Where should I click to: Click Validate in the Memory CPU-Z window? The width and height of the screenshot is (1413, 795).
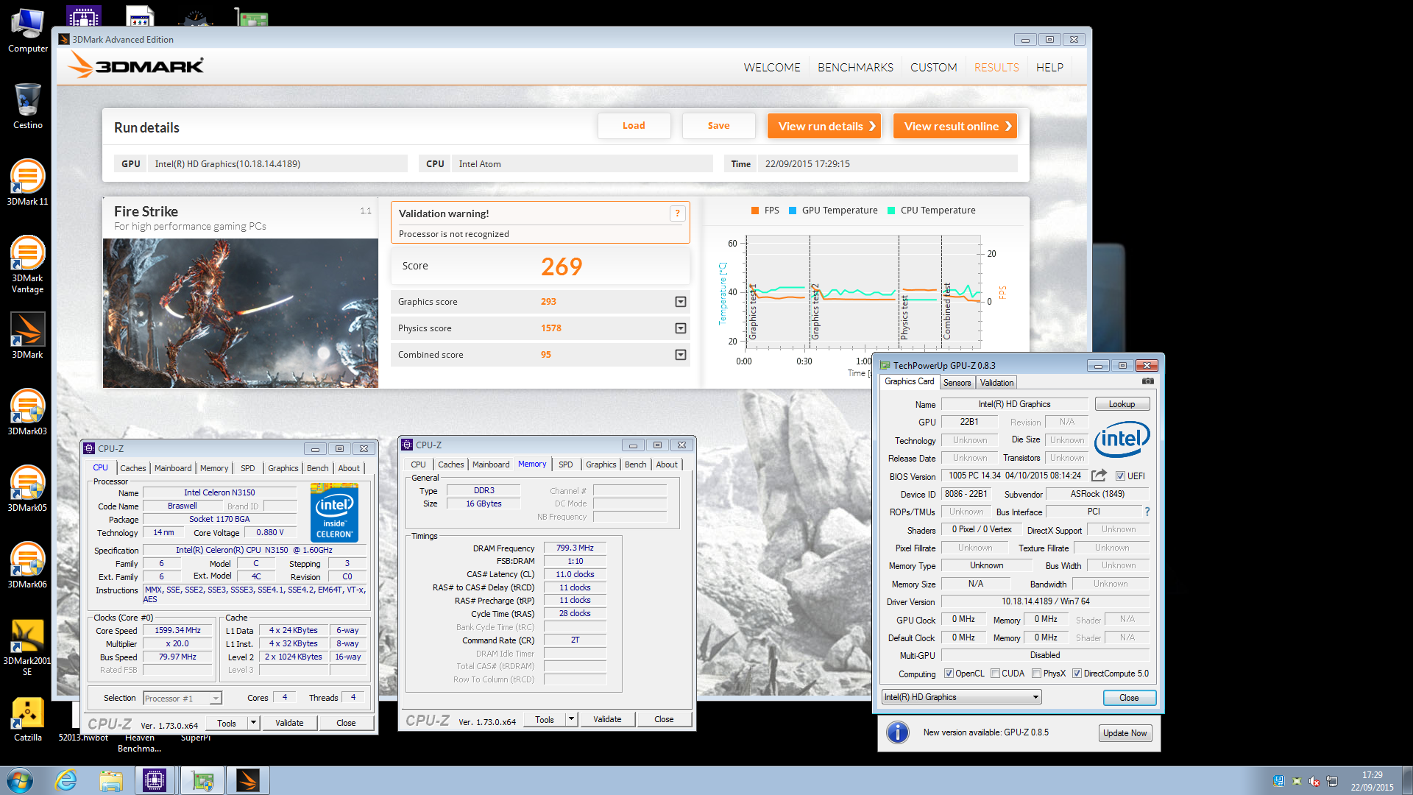click(607, 719)
